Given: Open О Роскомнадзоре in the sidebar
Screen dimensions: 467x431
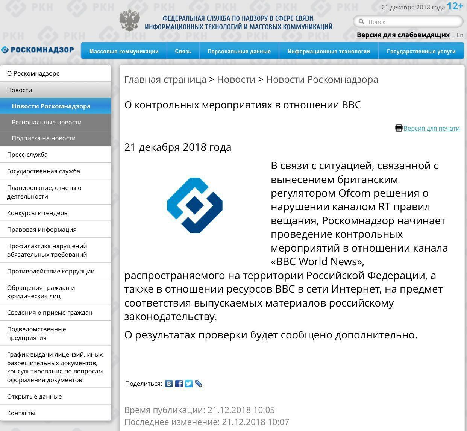Looking at the screenshot, I should click(56, 73).
